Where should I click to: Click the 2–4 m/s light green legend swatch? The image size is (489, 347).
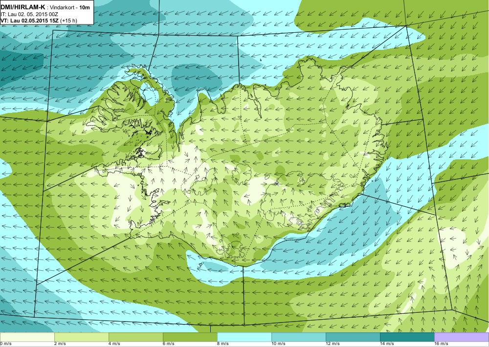[x=81, y=337]
